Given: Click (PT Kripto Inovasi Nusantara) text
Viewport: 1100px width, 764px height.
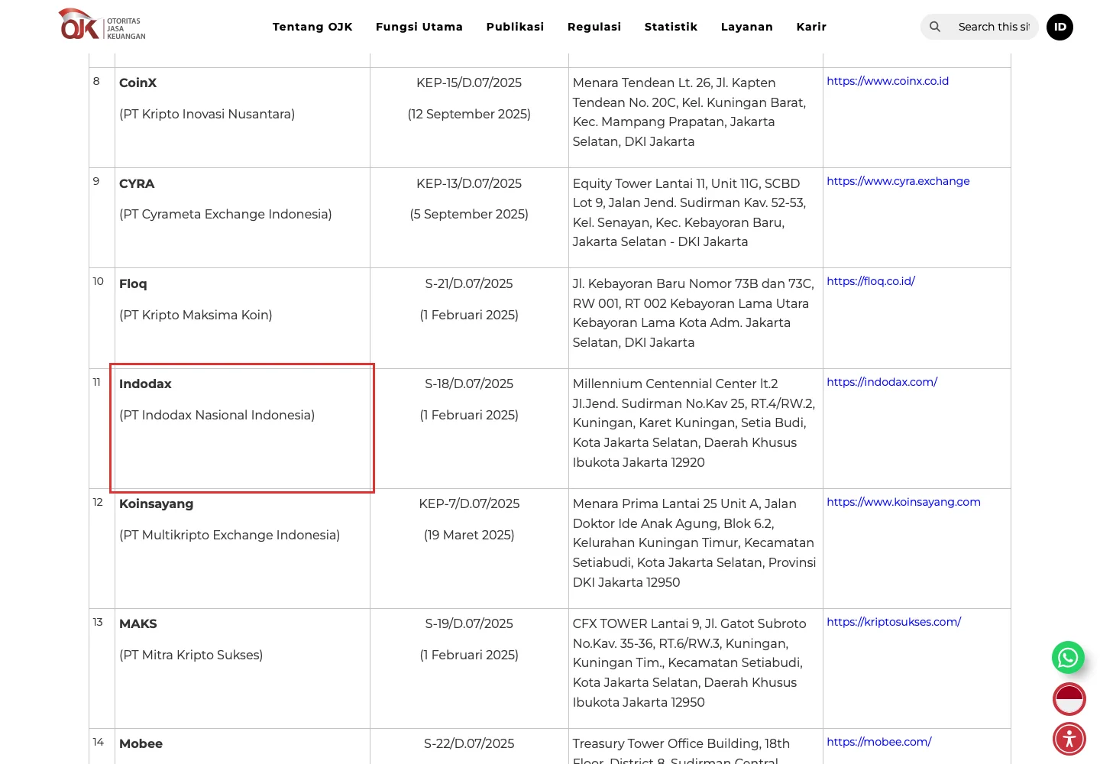Looking at the screenshot, I should (x=207, y=114).
